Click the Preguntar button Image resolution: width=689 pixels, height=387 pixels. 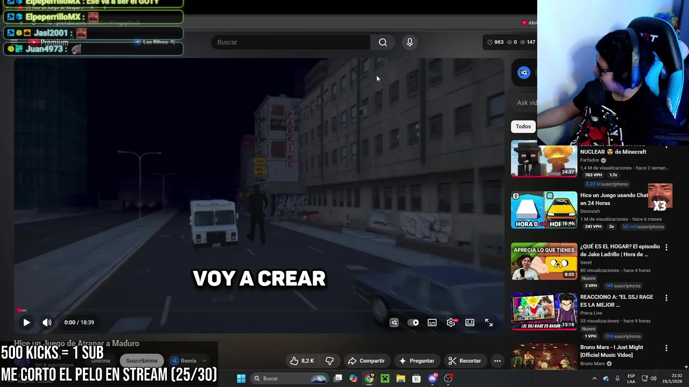pos(417,361)
